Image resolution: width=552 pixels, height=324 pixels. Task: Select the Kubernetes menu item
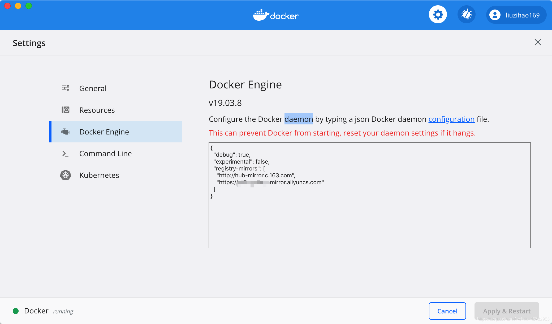99,175
